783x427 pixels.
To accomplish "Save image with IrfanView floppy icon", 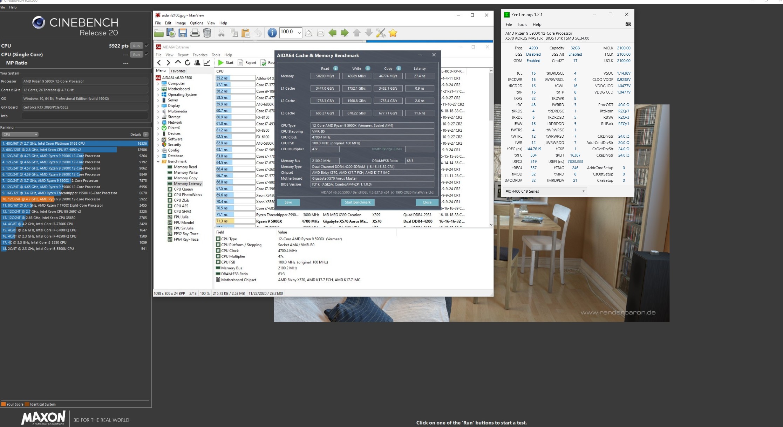I will (183, 33).
